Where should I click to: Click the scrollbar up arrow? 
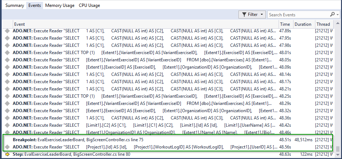click(338, 23)
